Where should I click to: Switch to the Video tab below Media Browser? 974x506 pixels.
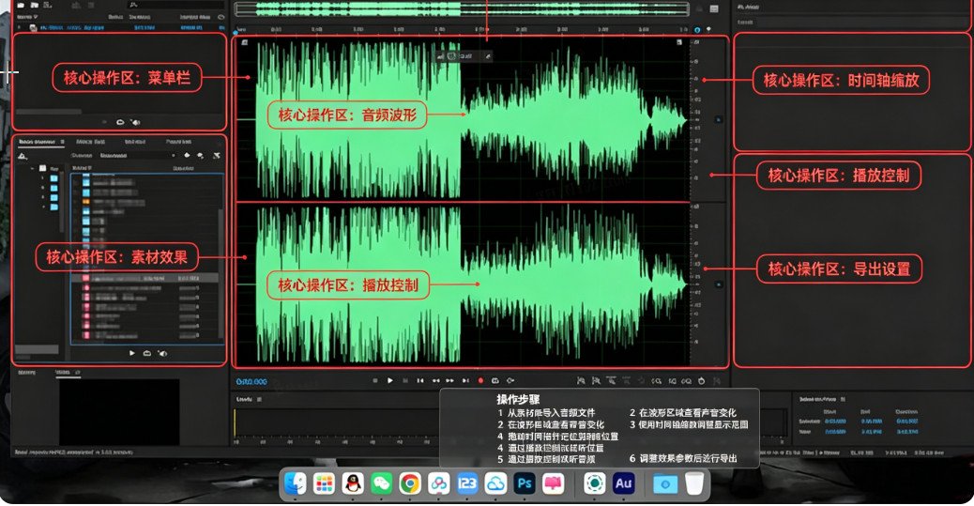pos(63,373)
